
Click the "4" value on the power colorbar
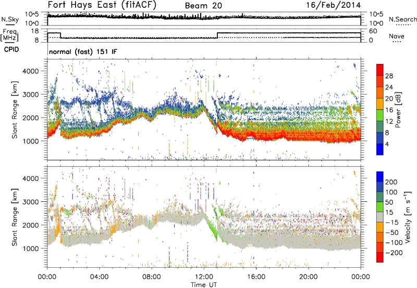pos(387,144)
